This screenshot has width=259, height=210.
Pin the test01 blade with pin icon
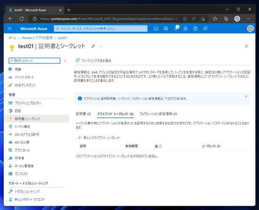[93, 46]
